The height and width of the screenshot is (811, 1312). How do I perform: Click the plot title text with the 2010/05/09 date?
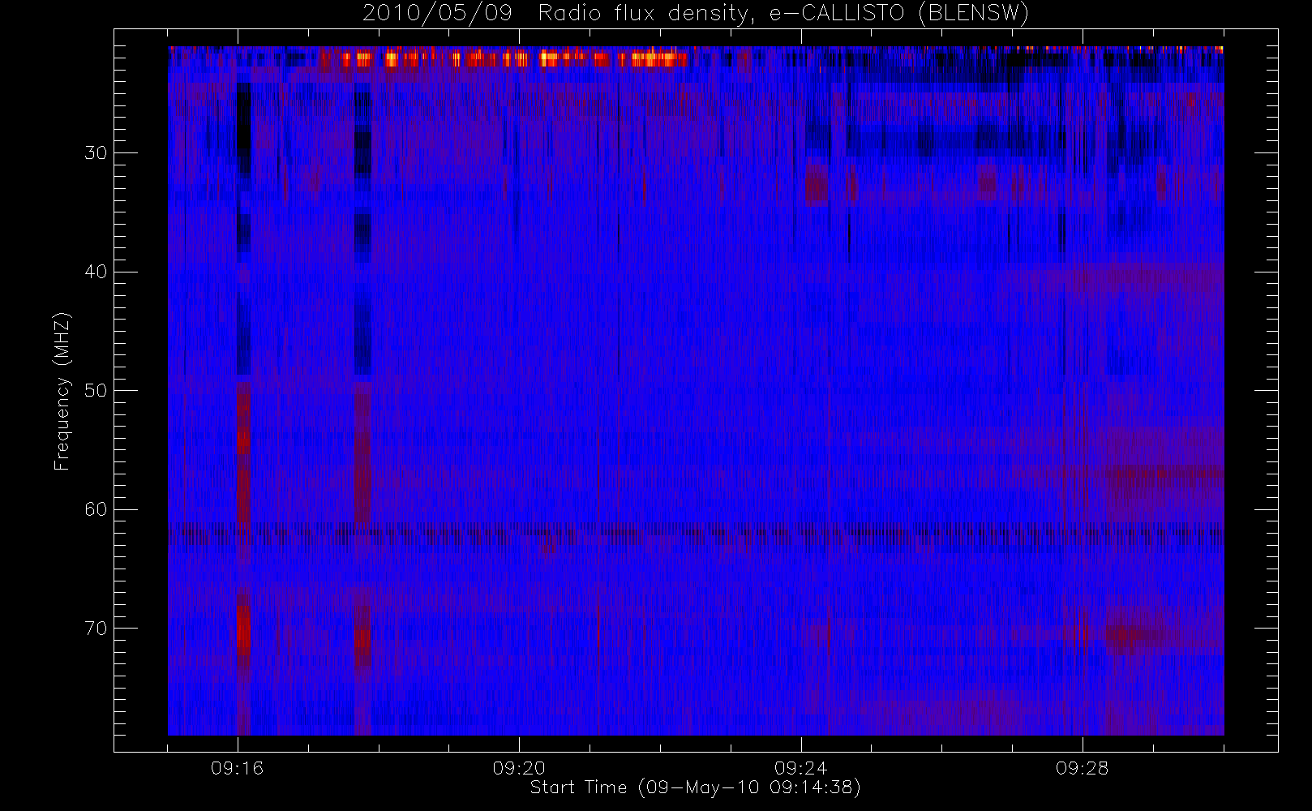(696, 13)
